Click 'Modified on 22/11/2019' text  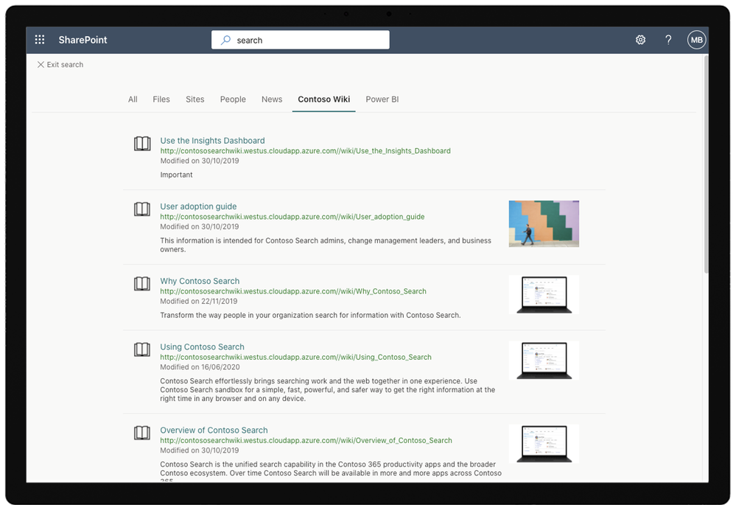(199, 301)
